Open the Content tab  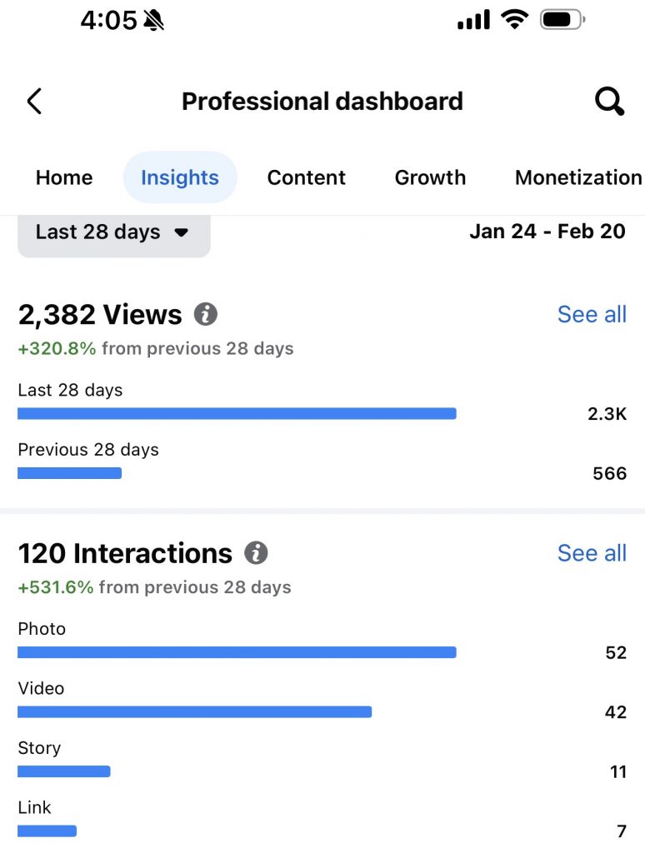pyautogui.click(x=306, y=177)
